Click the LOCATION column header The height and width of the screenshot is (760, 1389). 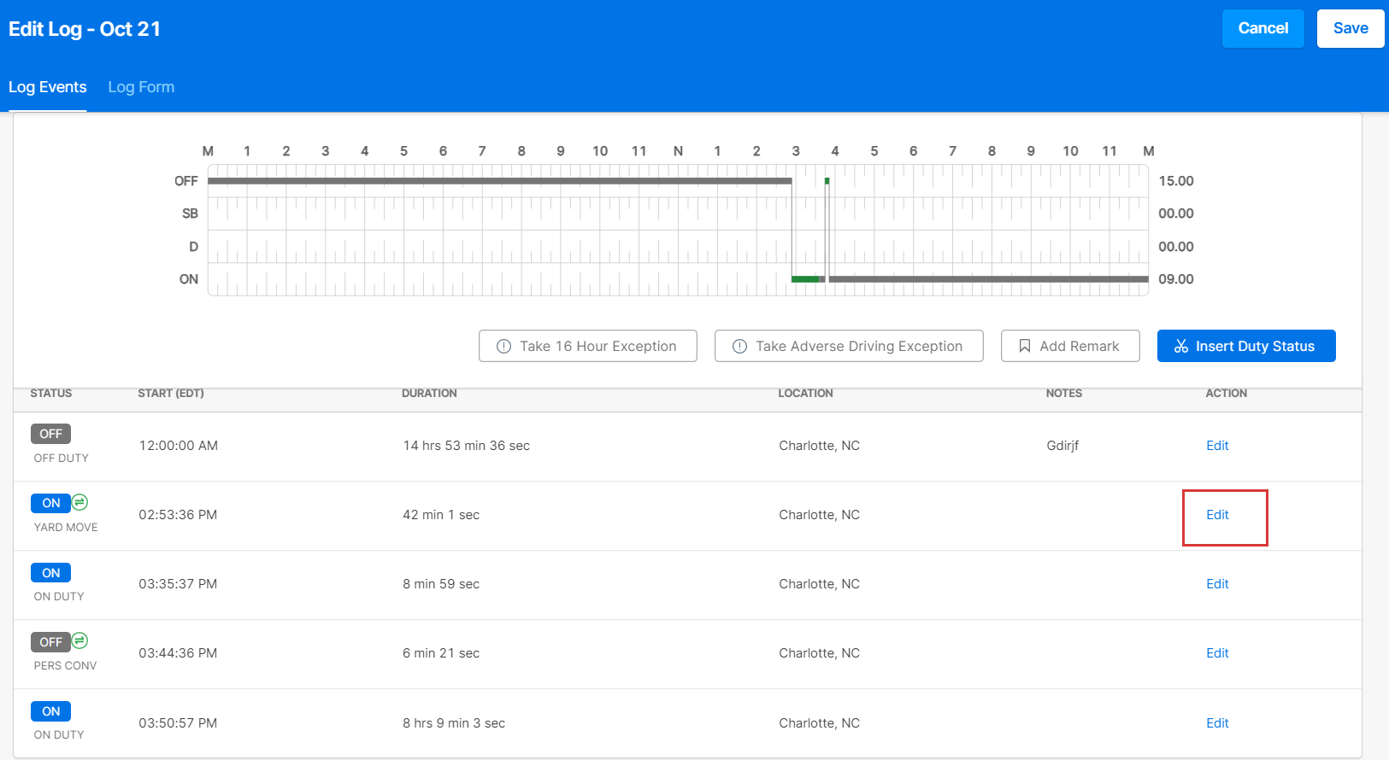pos(805,394)
